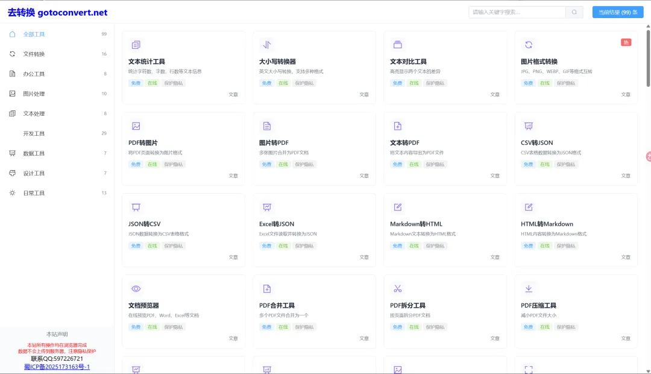Screen dimensions: 651x374
Task: Click the PDF合并工具 title text
Action: pyautogui.click(x=277, y=305)
